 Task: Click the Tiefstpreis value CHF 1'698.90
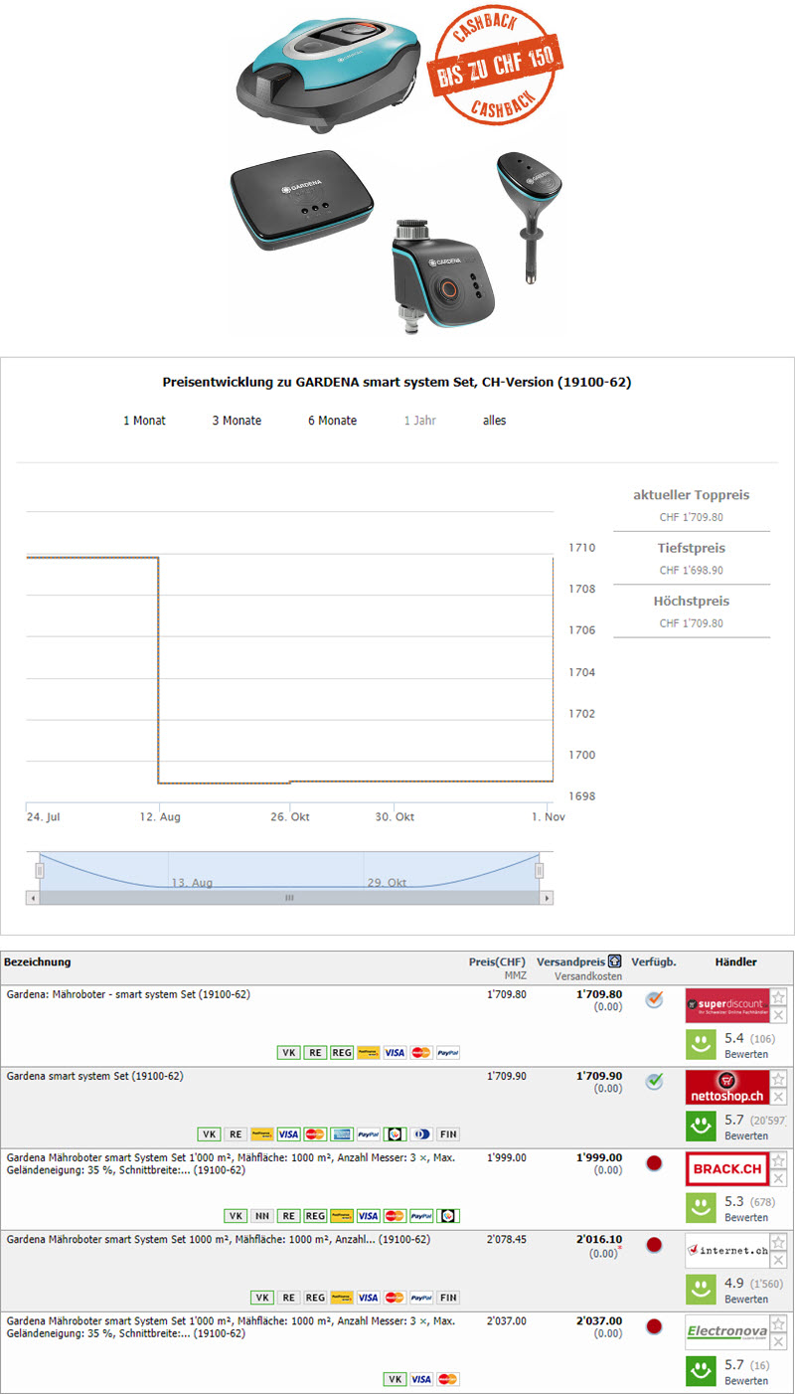coord(692,570)
